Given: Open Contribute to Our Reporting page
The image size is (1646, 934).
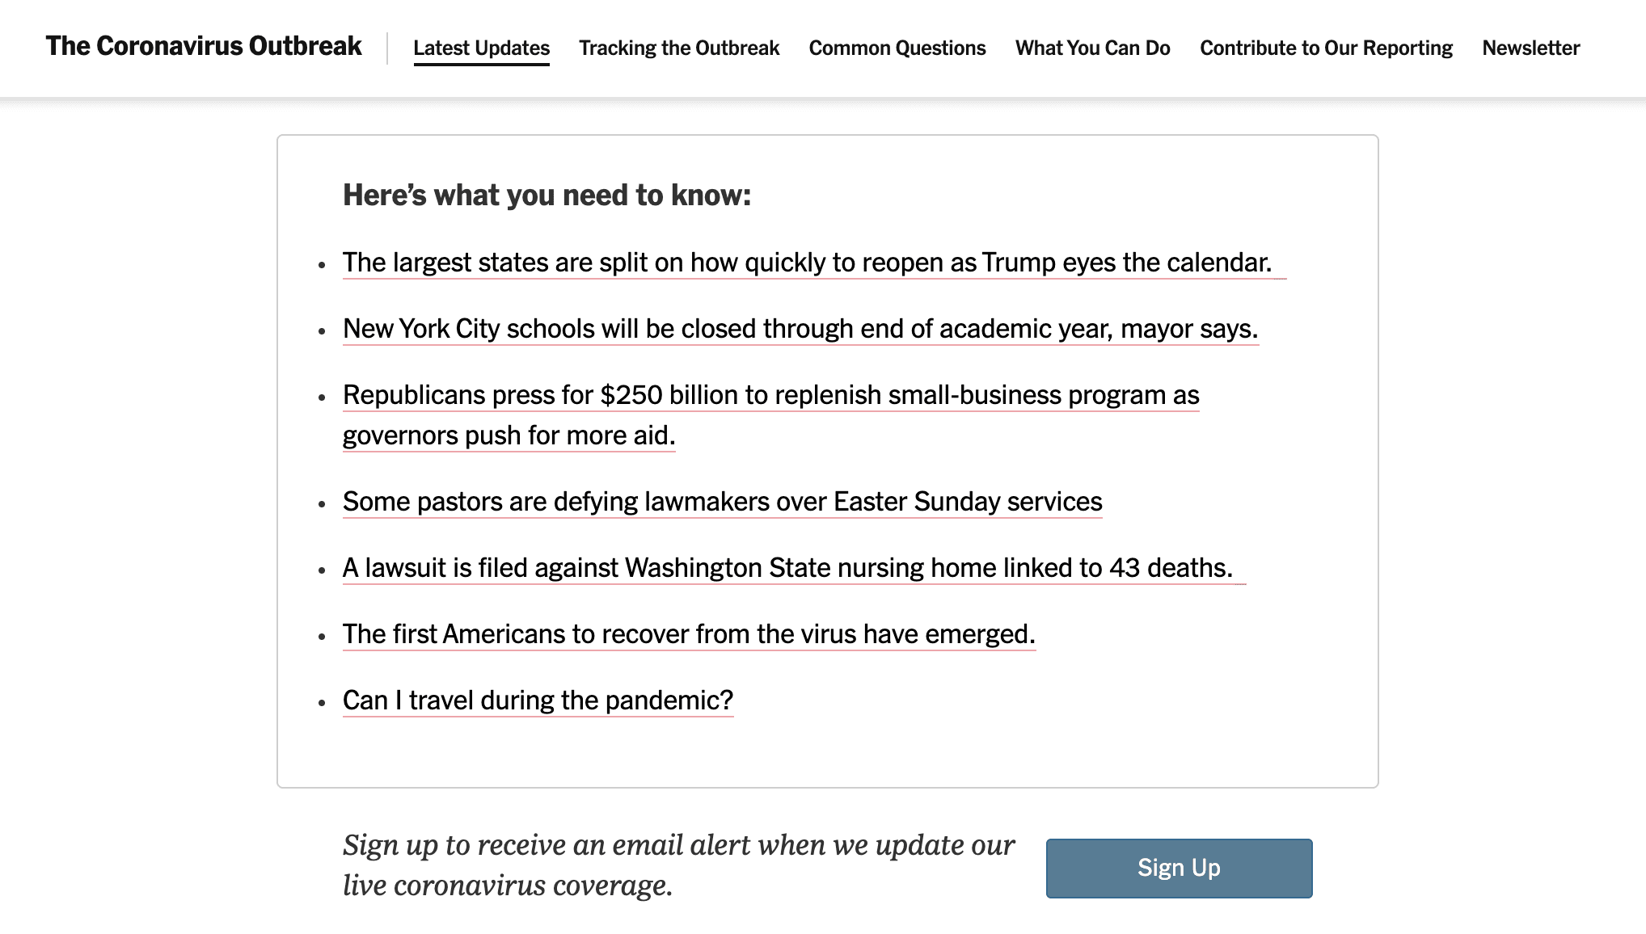Looking at the screenshot, I should click(x=1326, y=48).
